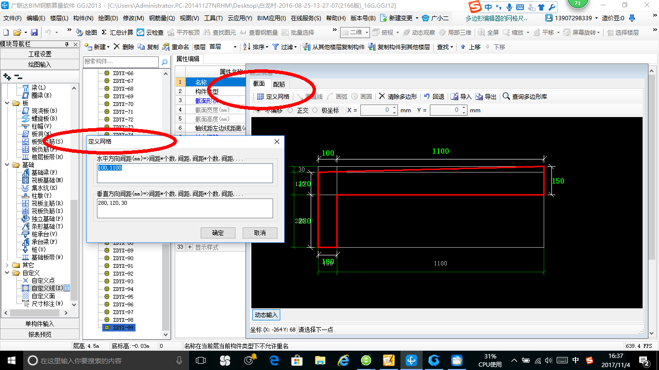Click 导入 import tool
The height and width of the screenshot is (370, 659).
pos(461,96)
